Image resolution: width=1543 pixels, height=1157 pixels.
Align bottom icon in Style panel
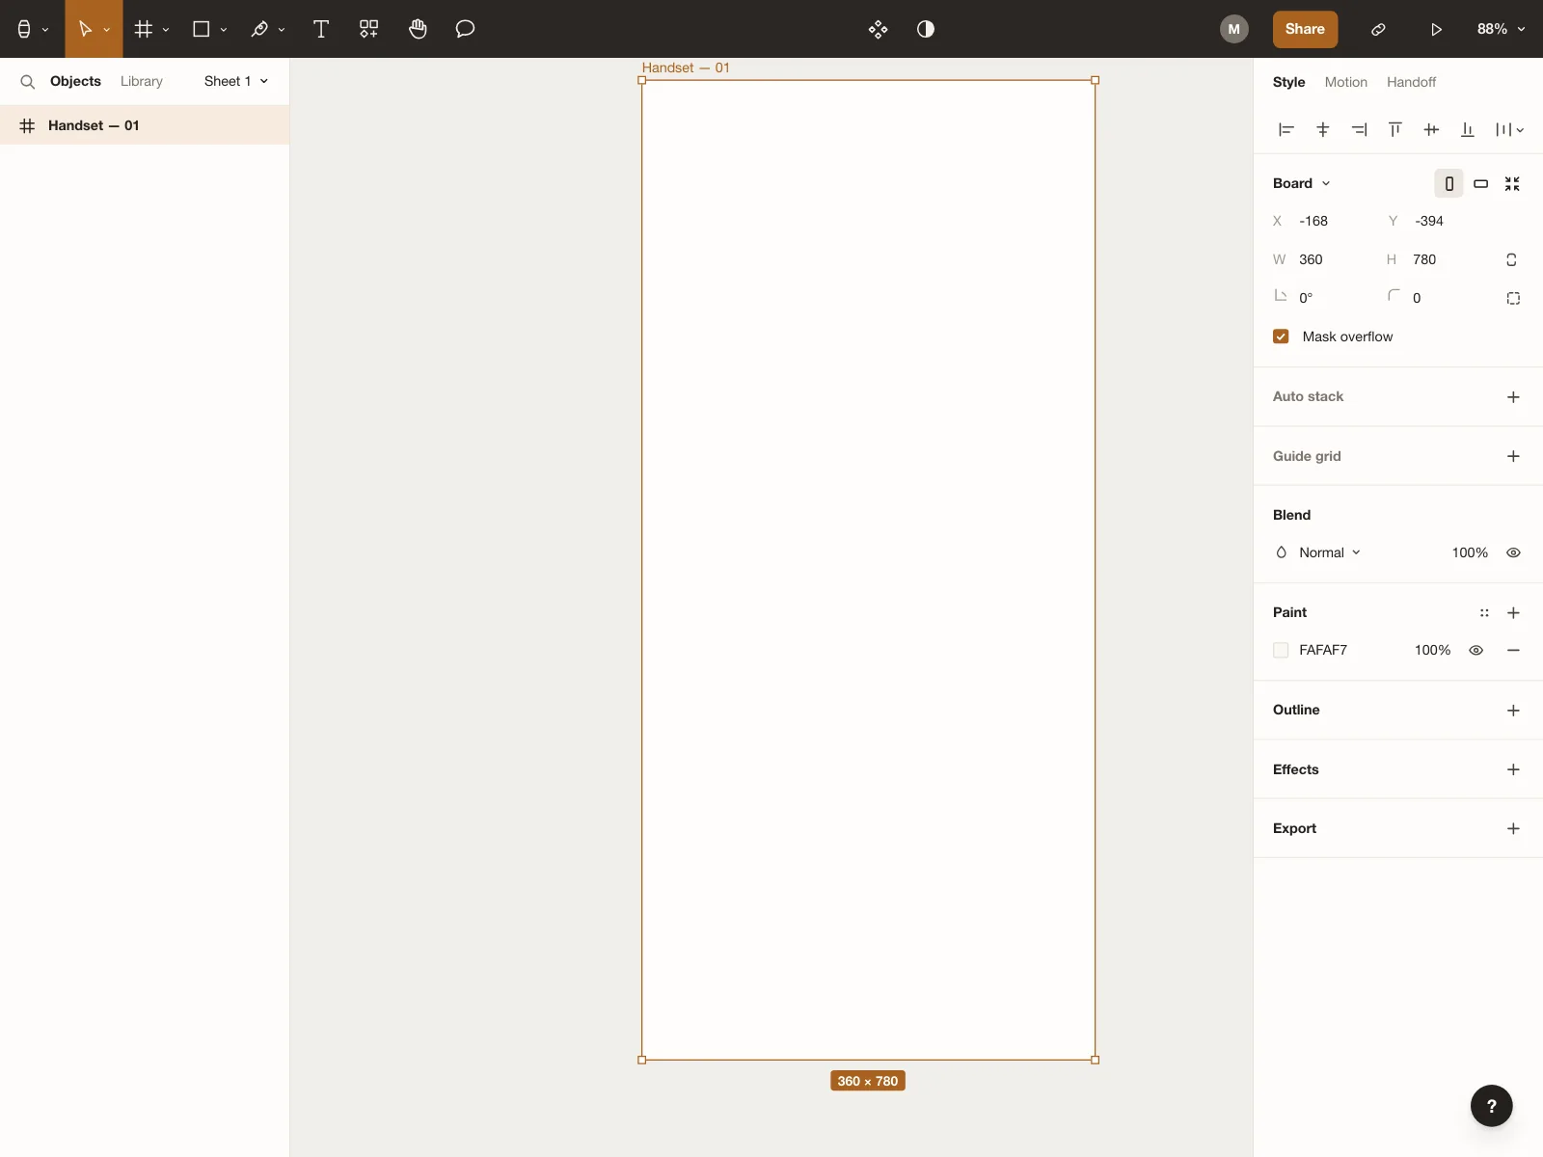(x=1467, y=129)
